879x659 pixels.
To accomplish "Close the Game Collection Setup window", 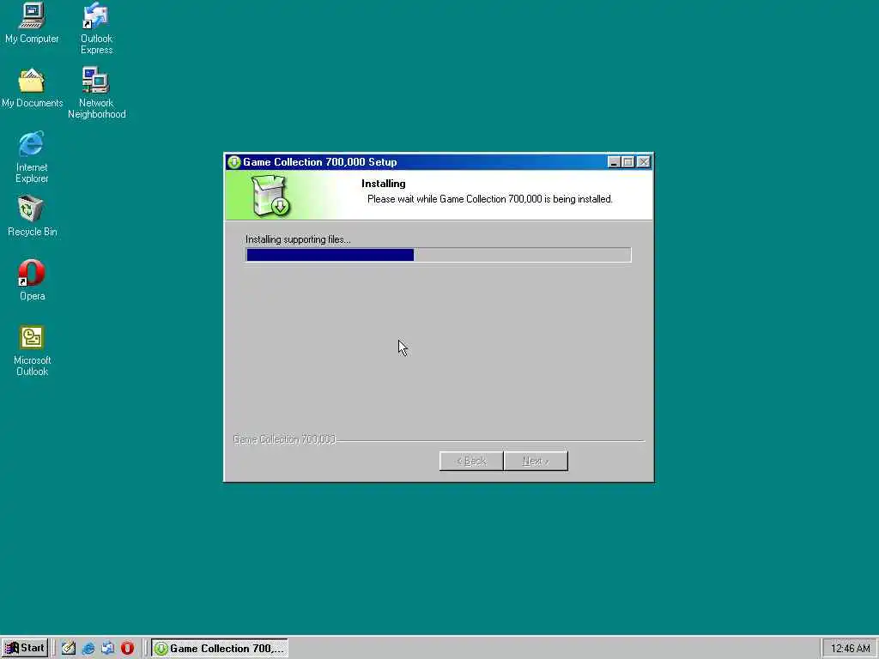I will coord(644,162).
